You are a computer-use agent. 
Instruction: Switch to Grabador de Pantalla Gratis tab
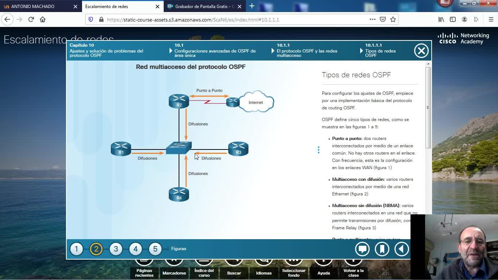[205, 7]
